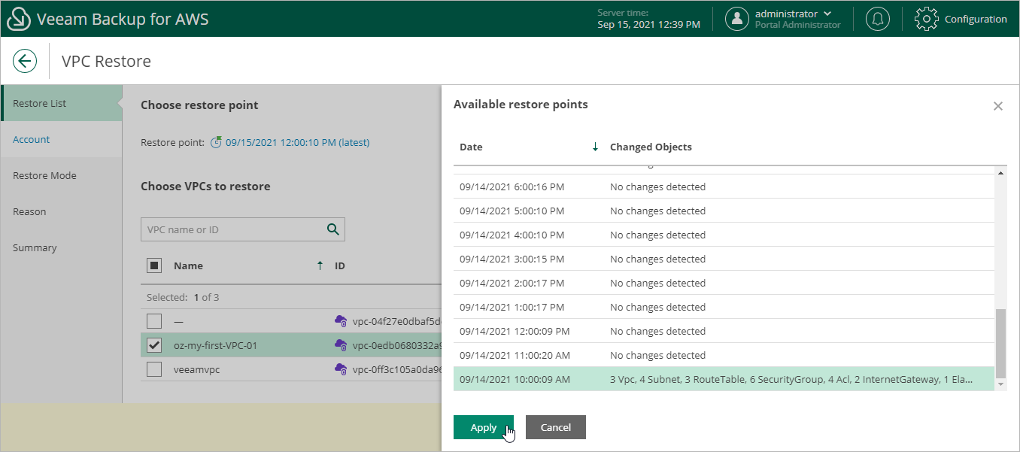The width and height of the screenshot is (1020, 452).
Task: Sort VPC list by Name arrow
Action: pos(320,265)
